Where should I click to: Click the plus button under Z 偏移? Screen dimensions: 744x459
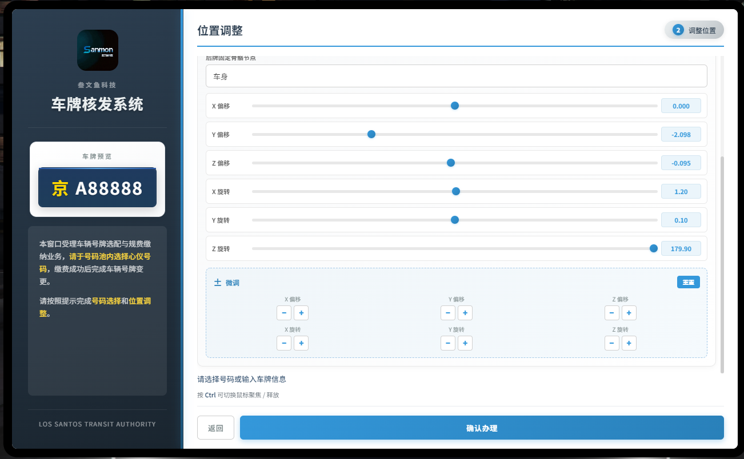click(x=629, y=313)
